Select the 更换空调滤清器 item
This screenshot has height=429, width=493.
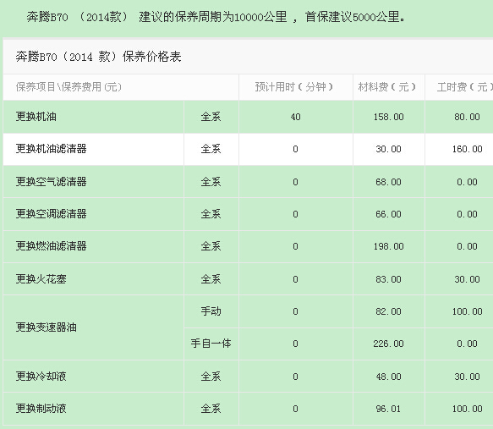coord(52,214)
